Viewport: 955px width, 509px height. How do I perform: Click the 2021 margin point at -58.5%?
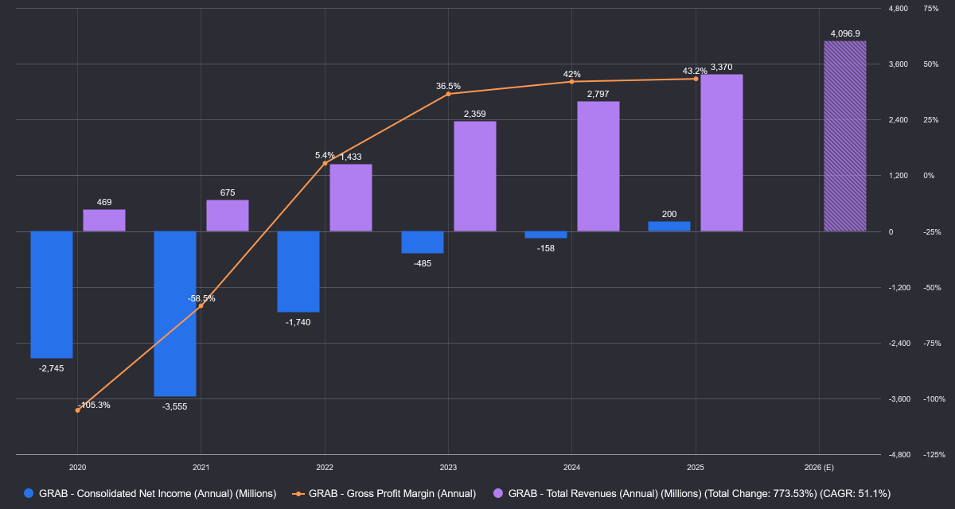click(x=201, y=305)
